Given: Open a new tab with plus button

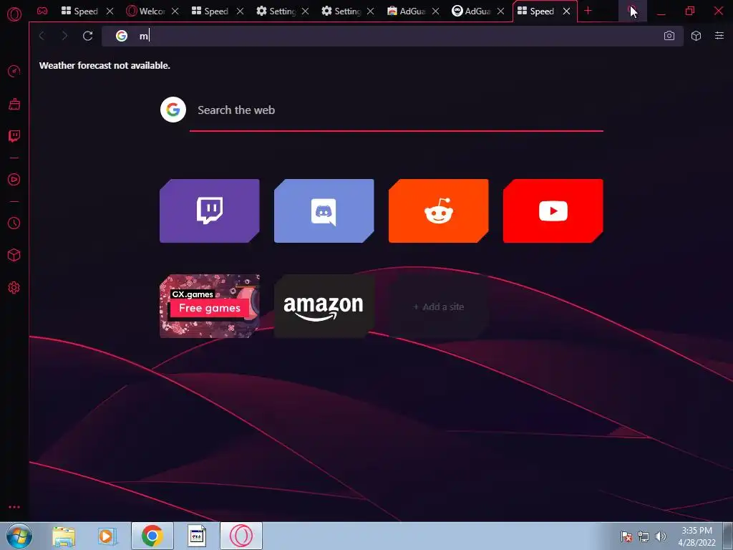Looking at the screenshot, I should pyautogui.click(x=588, y=11).
